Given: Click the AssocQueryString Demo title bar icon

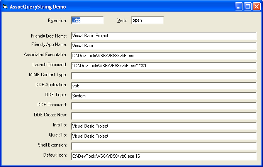Looking at the screenshot, I should tap(5, 7).
